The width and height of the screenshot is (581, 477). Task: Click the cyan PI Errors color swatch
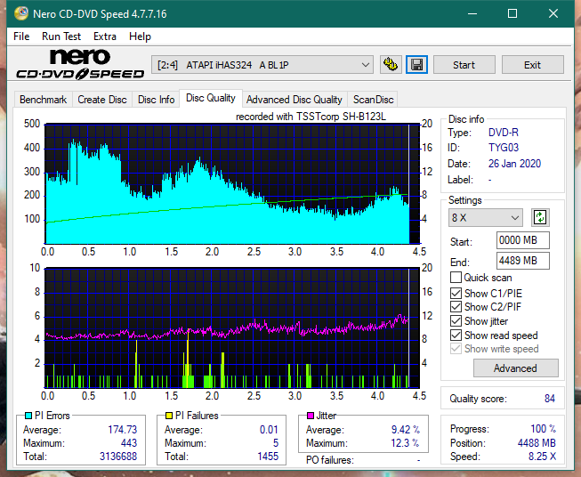click(x=28, y=416)
